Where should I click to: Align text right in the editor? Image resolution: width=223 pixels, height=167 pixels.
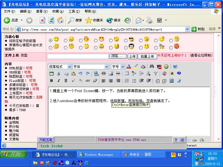[118, 81]
